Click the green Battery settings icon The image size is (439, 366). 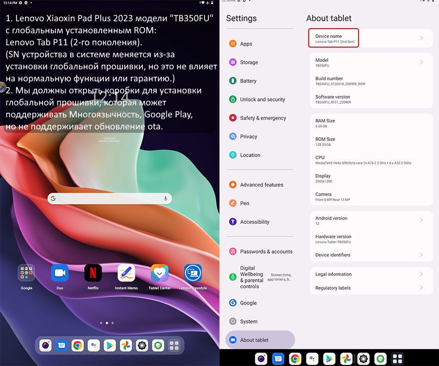click(x=232, y=81)
